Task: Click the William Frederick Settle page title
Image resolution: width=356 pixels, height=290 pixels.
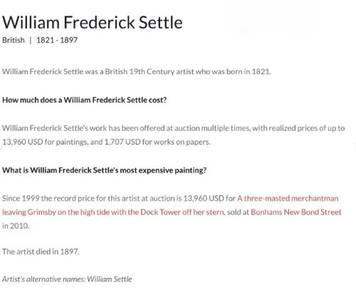Action: coord(93,22)
